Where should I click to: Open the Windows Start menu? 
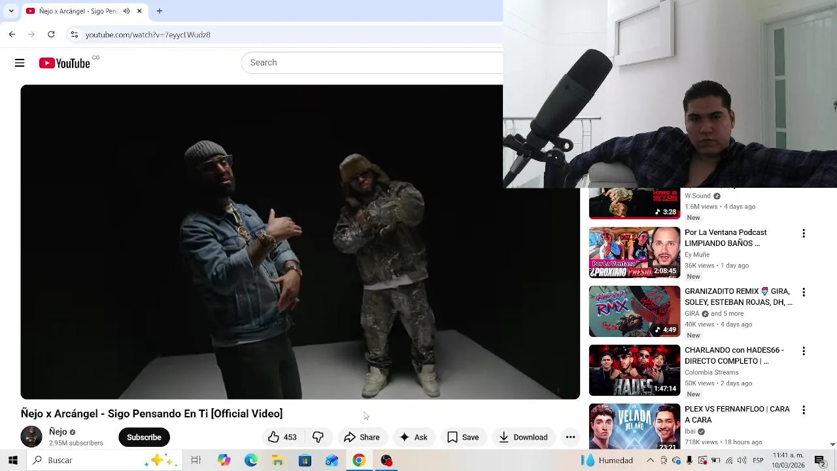pyautogui.click(x=13, y=461)
